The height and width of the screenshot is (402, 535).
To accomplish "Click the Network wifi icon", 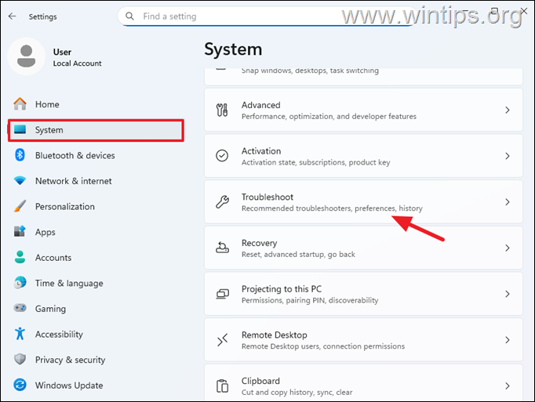I will (x=20, y=180).
